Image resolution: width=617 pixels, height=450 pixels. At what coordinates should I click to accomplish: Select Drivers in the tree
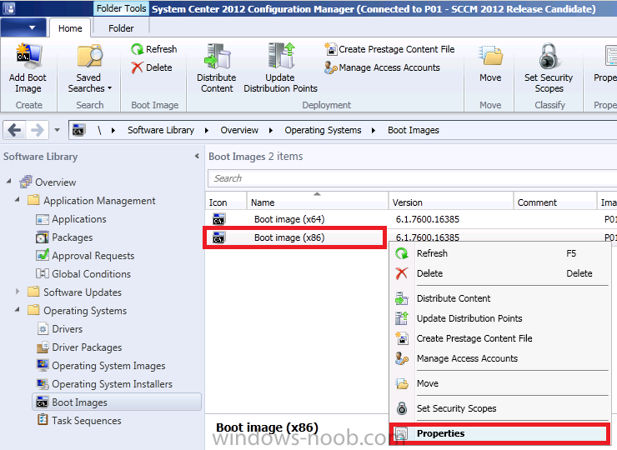59,329
